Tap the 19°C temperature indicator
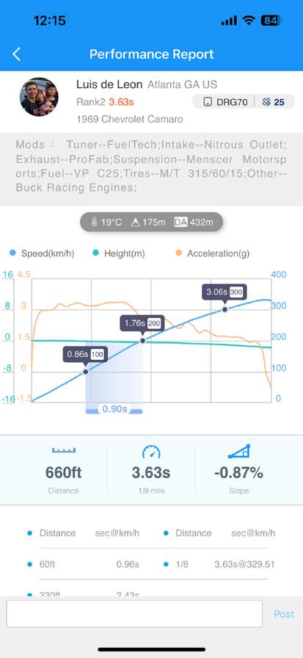Screen dimensions: 303x658 106,222
